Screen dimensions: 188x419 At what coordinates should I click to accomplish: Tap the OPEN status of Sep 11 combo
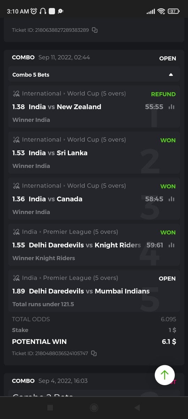pyautogui.click(x=167, y=58)
